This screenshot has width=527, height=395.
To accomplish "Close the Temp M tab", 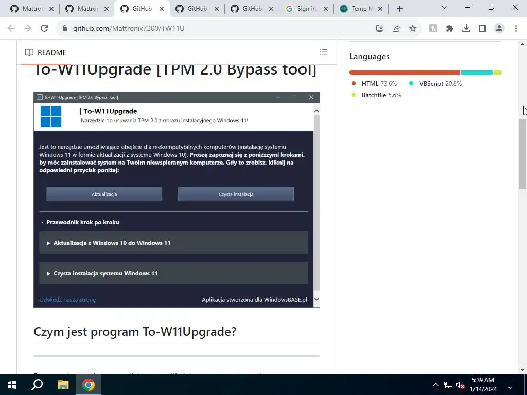I will tap(380, 9).
